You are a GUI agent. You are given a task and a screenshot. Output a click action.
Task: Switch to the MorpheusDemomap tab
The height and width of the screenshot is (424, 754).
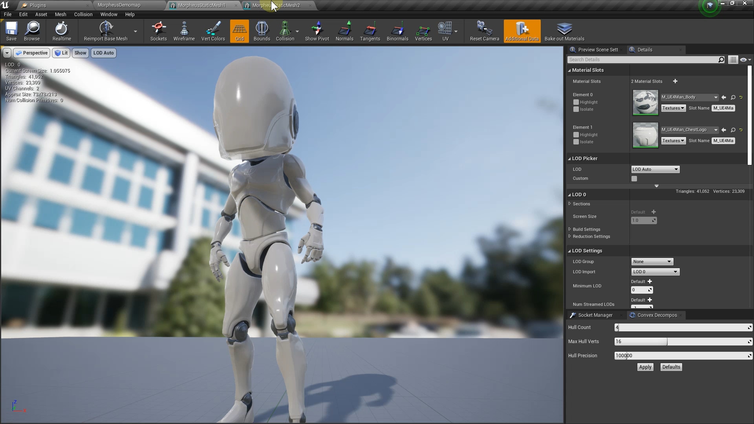119,5
